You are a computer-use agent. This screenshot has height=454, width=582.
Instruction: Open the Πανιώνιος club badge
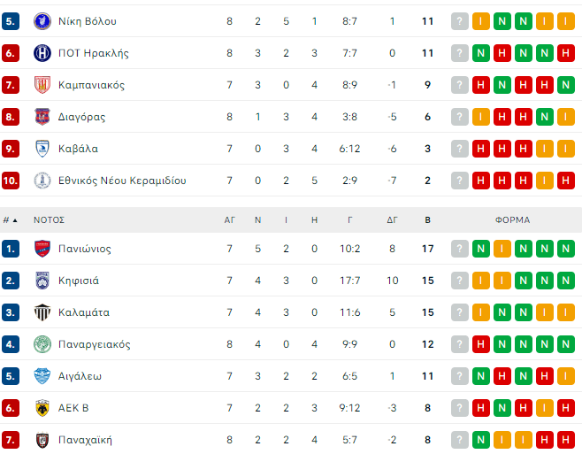[42, 249]
